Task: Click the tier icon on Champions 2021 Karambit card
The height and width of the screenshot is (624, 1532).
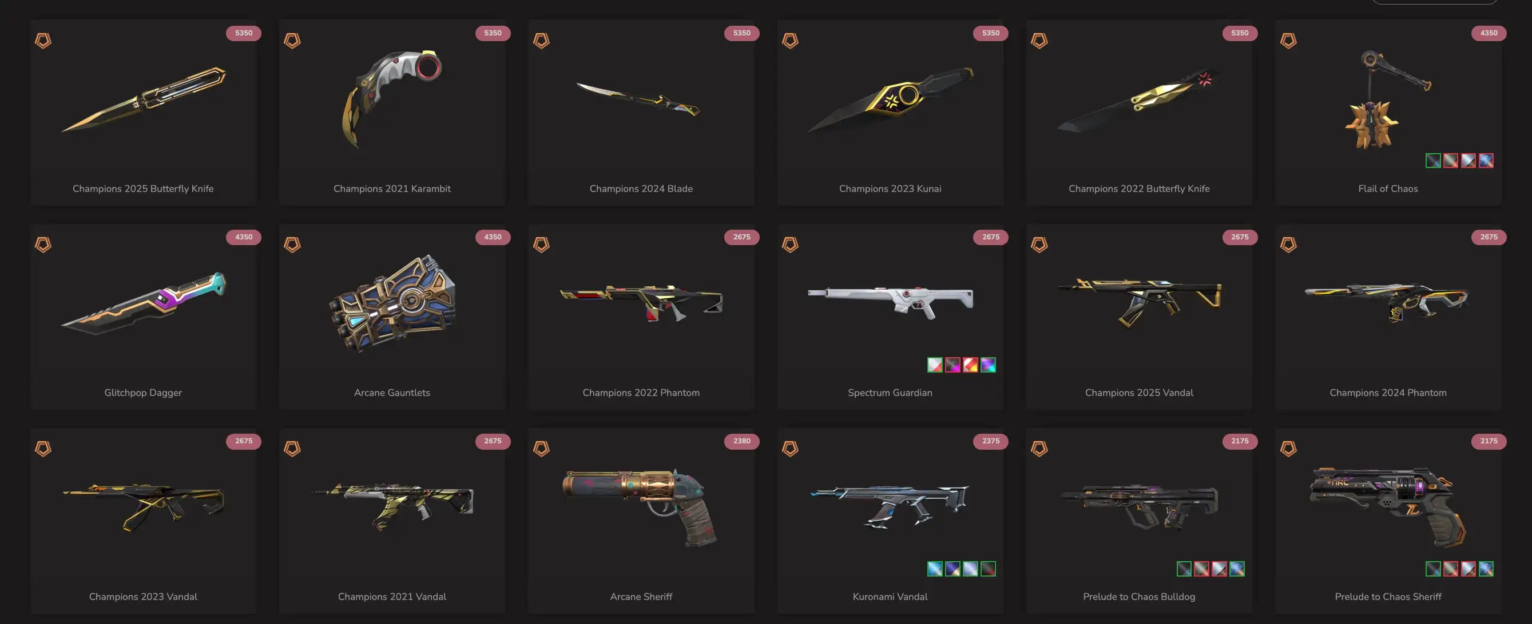Action: pos(292,41)
